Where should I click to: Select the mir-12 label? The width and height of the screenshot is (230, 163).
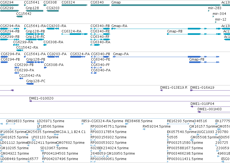[221, 19]
